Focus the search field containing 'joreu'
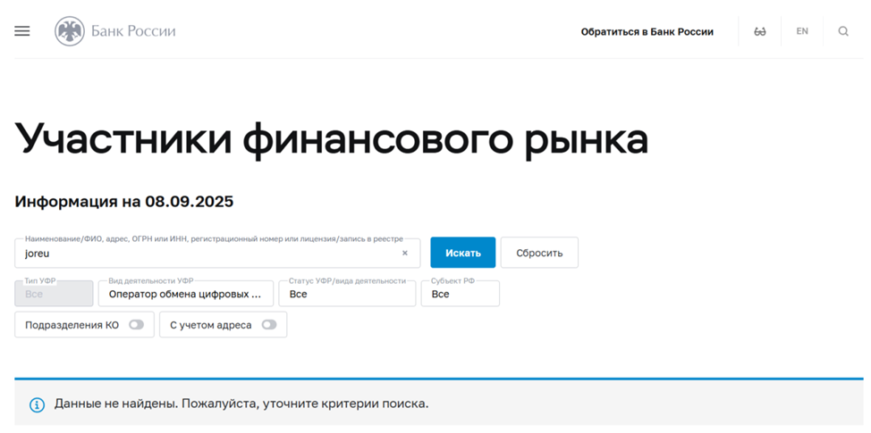 pyautogui.click(x=217, y=253)
